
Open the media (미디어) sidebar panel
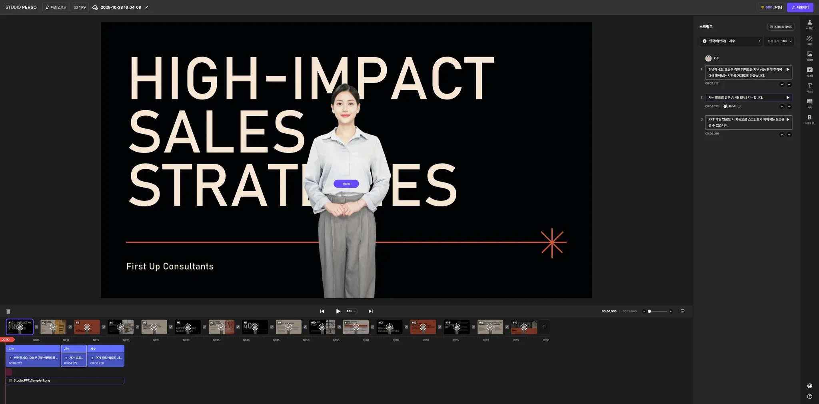pos(809,71)
